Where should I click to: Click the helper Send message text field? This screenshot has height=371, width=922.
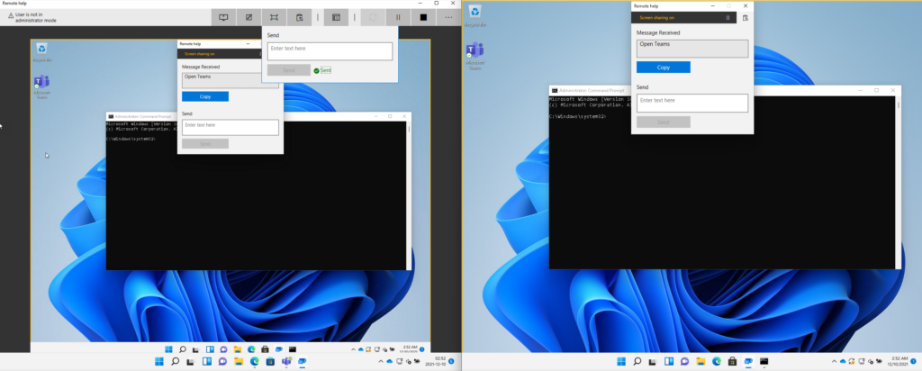pyautogui.click(x=330, y=51)
